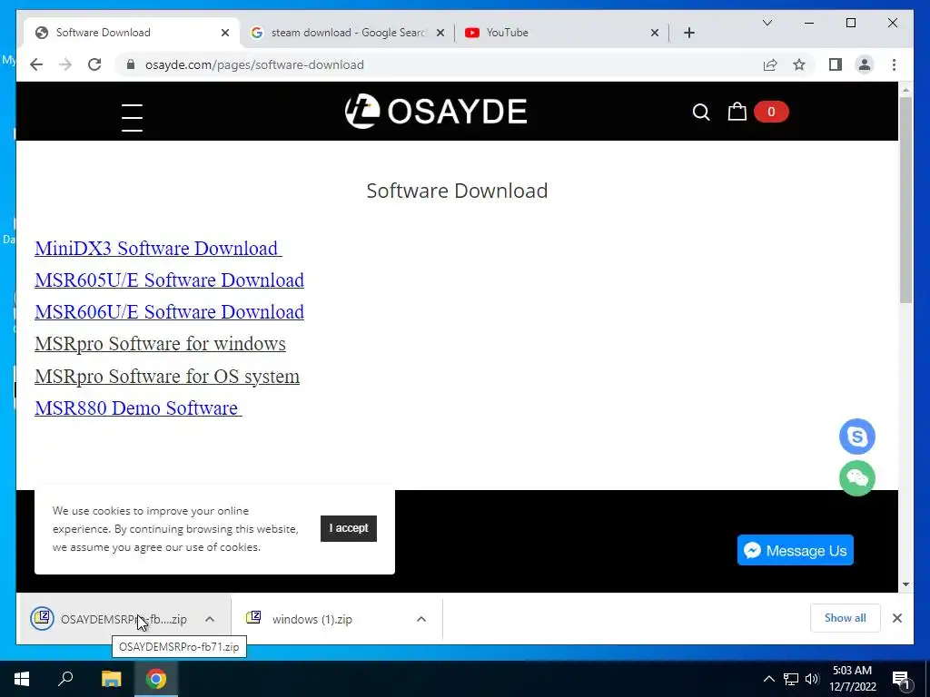Go back to previous page
The width and height of the screenshot is (930, 697).
coord(36,64)
